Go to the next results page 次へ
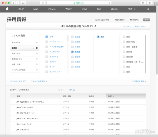Screen dimensions: 158x137 (72, 90)
